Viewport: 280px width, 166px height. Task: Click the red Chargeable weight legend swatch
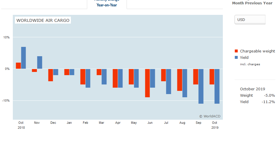tap(236, 51)
